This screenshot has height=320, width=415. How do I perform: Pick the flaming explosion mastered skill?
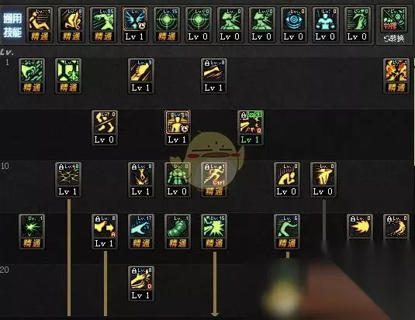[x=396, y=76]
